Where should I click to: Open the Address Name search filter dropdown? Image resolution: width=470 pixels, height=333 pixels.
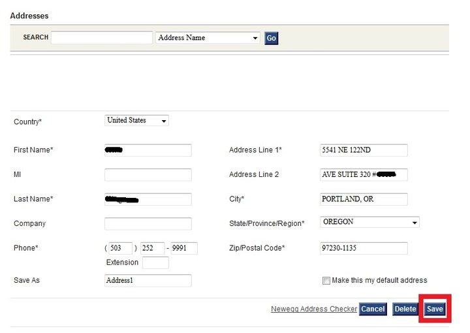point(208,37)
